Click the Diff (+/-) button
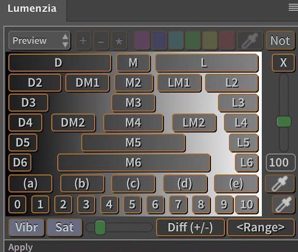Image resolution: width=298 pixels, height=252 pixels. (x=190, y=227)
